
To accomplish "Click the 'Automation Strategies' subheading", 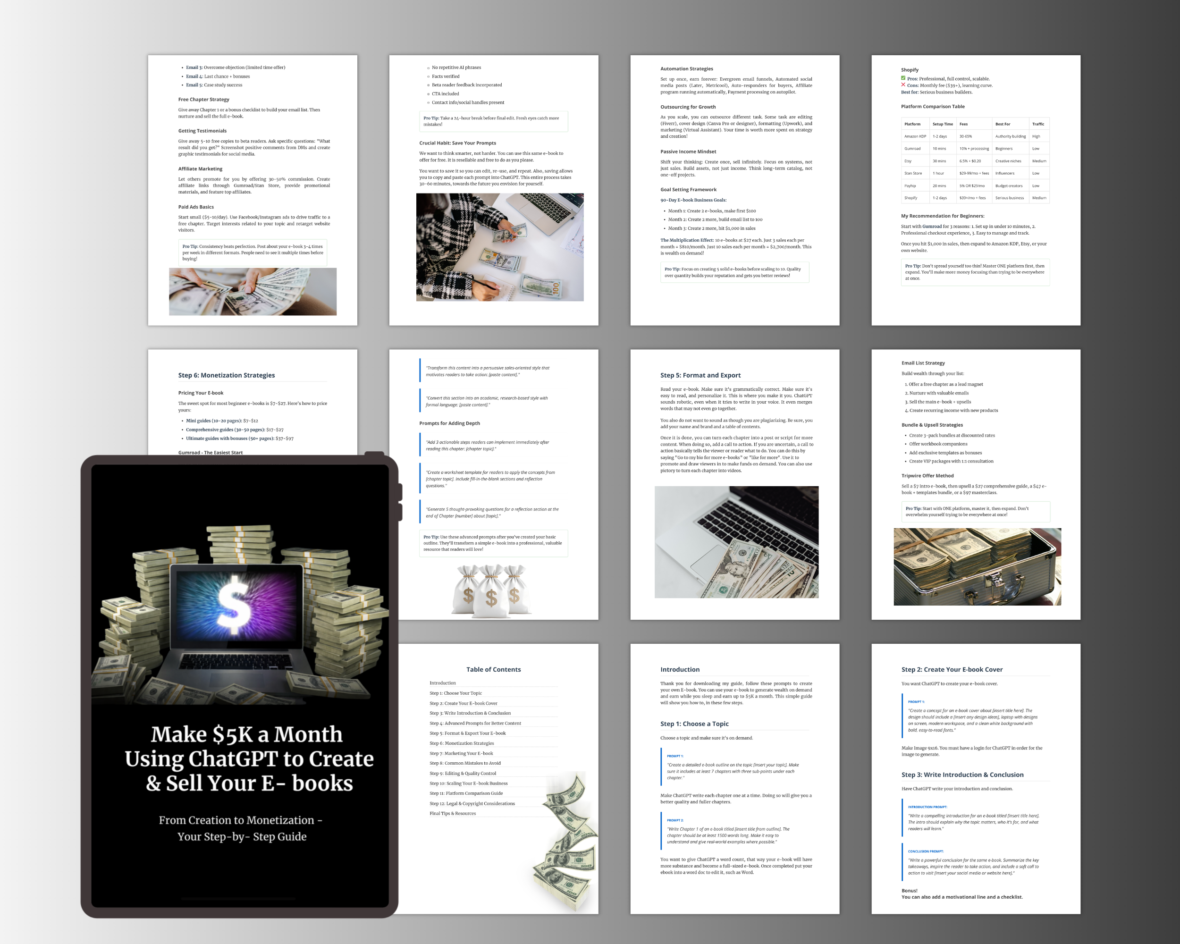I will pyautogui.click(x=686, y=68).
